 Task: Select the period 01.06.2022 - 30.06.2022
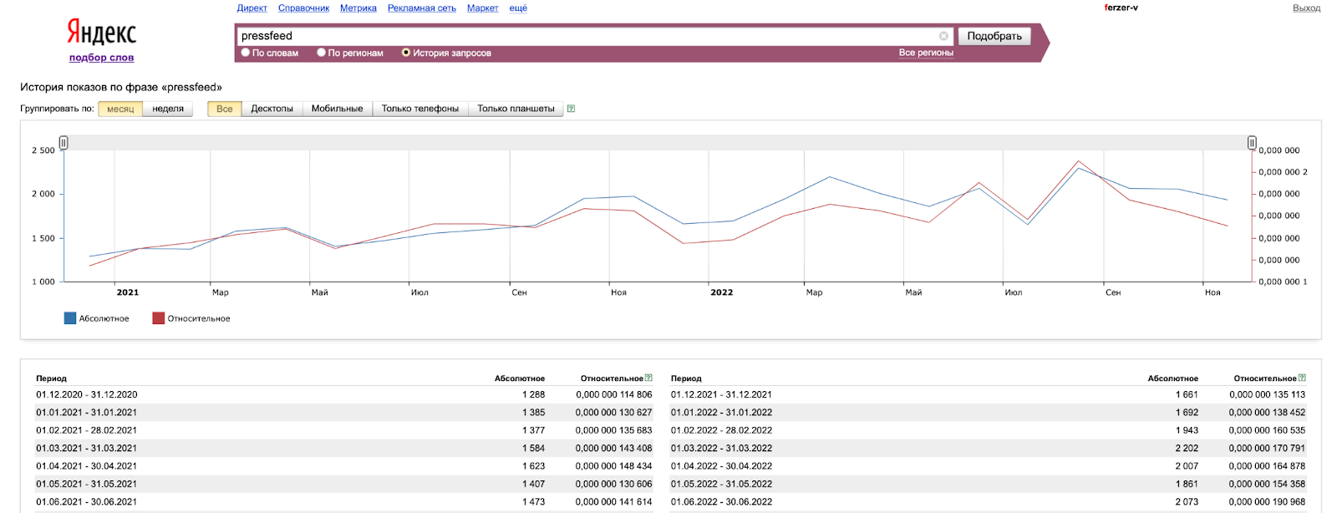coord(722,502)
